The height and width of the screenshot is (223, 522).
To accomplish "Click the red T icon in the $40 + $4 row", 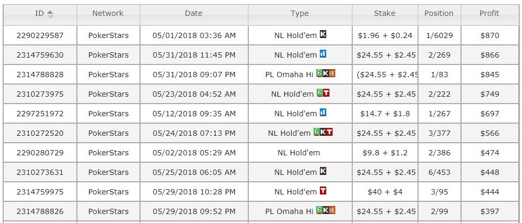I will (x=323, y=191).
